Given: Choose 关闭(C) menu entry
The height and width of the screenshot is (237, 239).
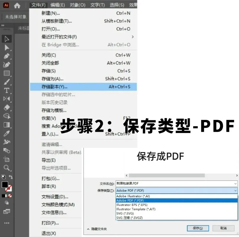Looking at the screenshot, I should 83,55.
